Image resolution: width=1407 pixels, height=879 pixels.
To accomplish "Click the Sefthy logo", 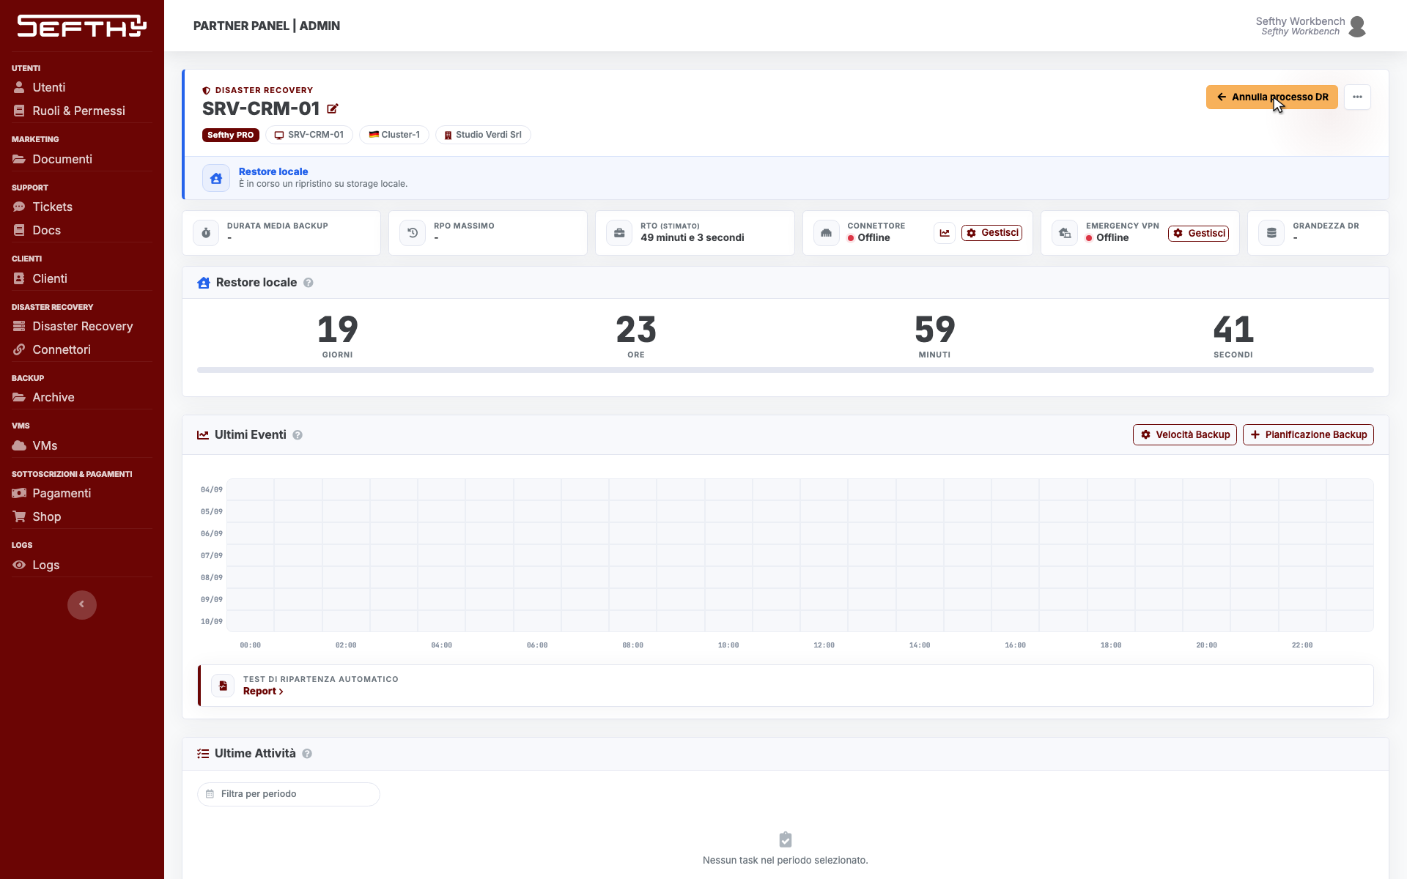I will click(x=82, y=26).
